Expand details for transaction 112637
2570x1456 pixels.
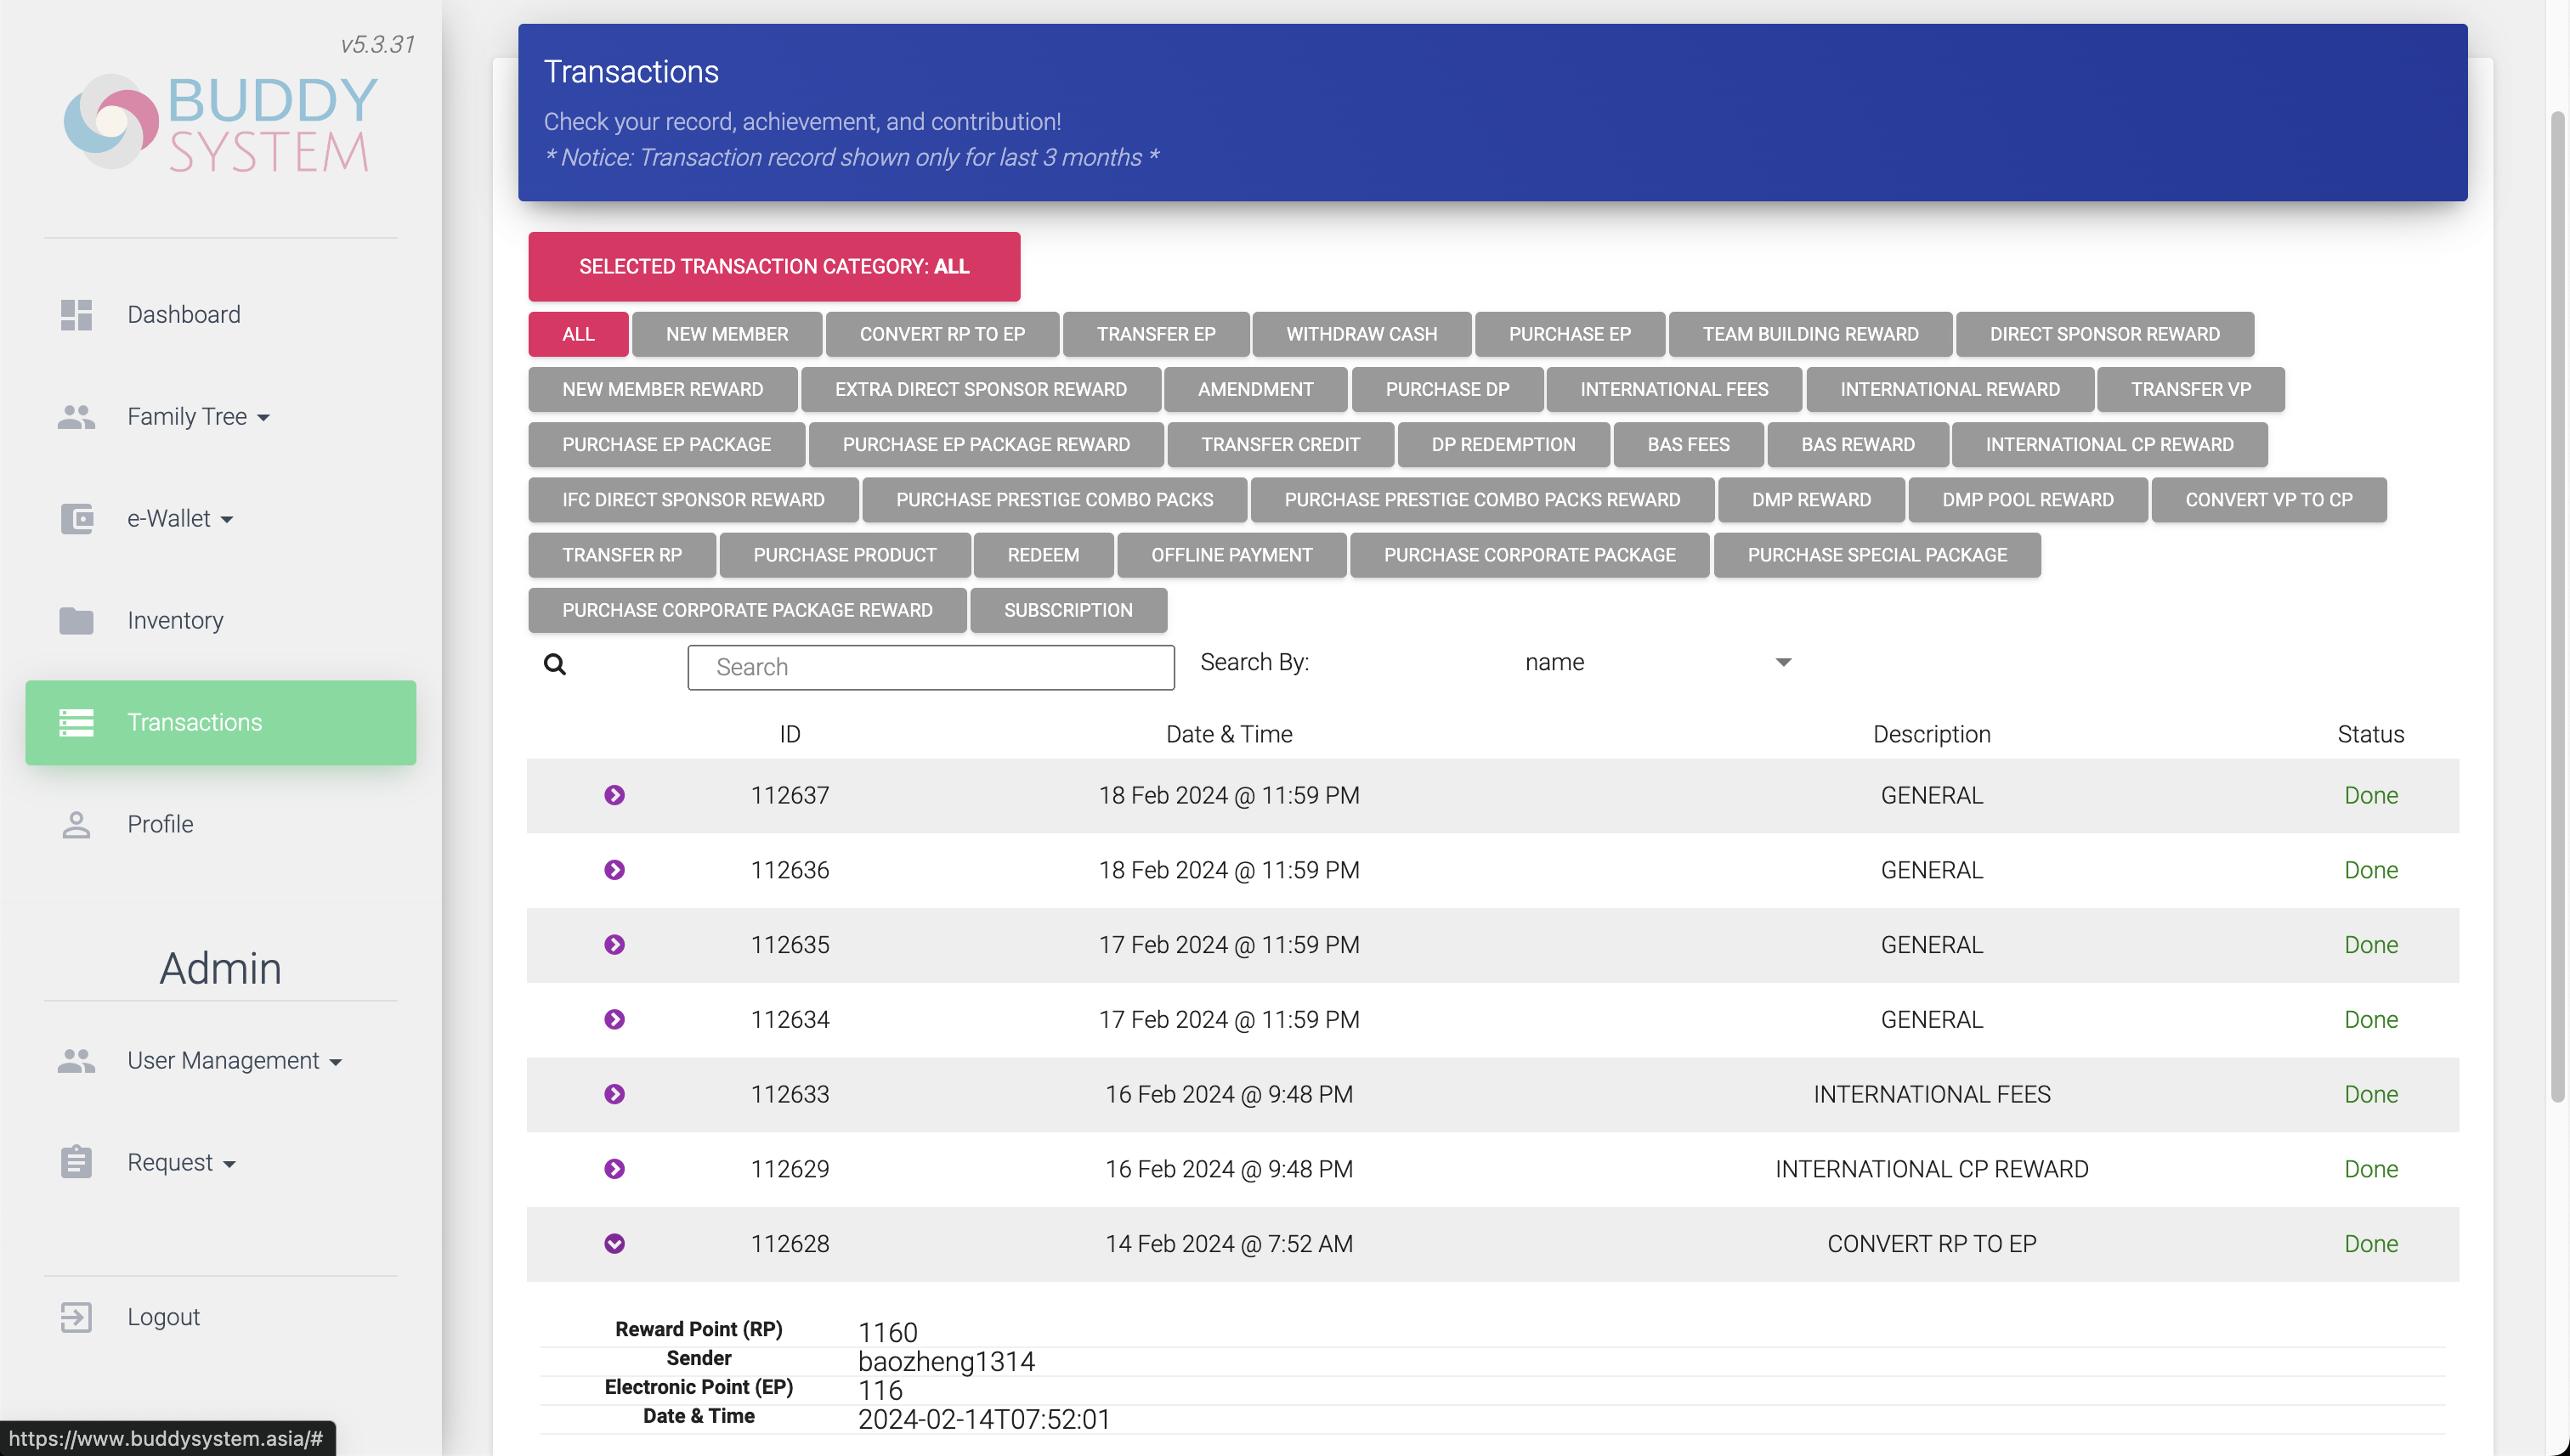tap(614, 795)
